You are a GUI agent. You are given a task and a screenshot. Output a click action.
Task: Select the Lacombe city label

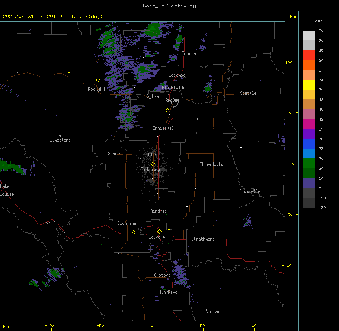(x=177, y=75)
